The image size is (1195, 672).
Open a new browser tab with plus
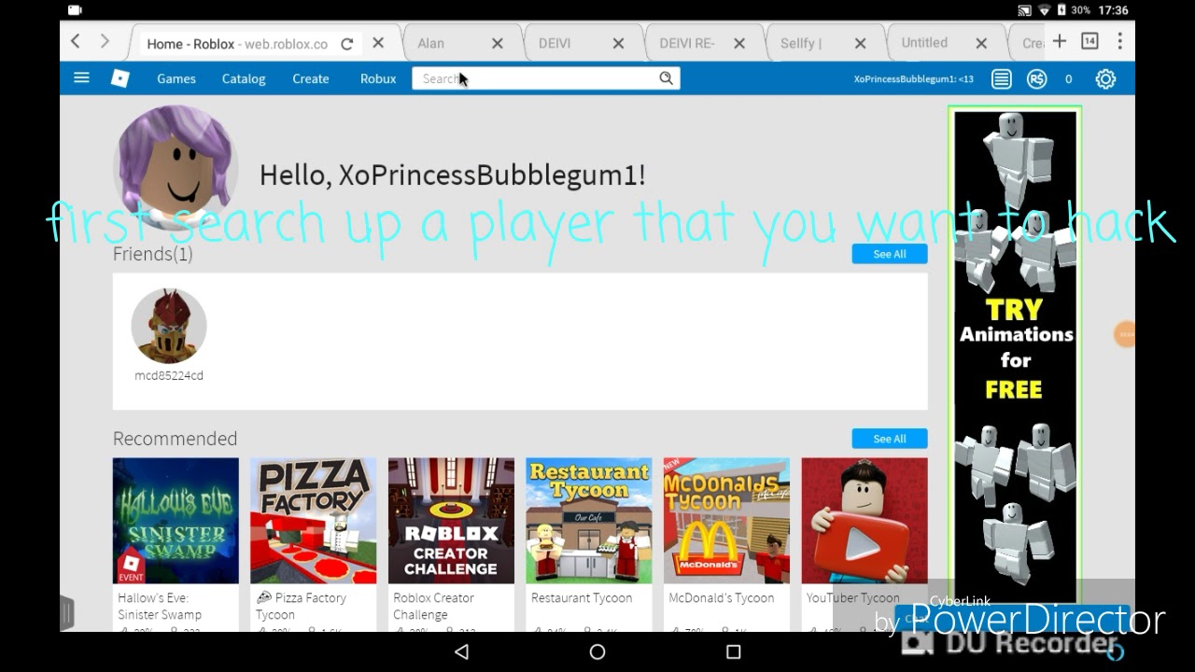(1060, 41)
